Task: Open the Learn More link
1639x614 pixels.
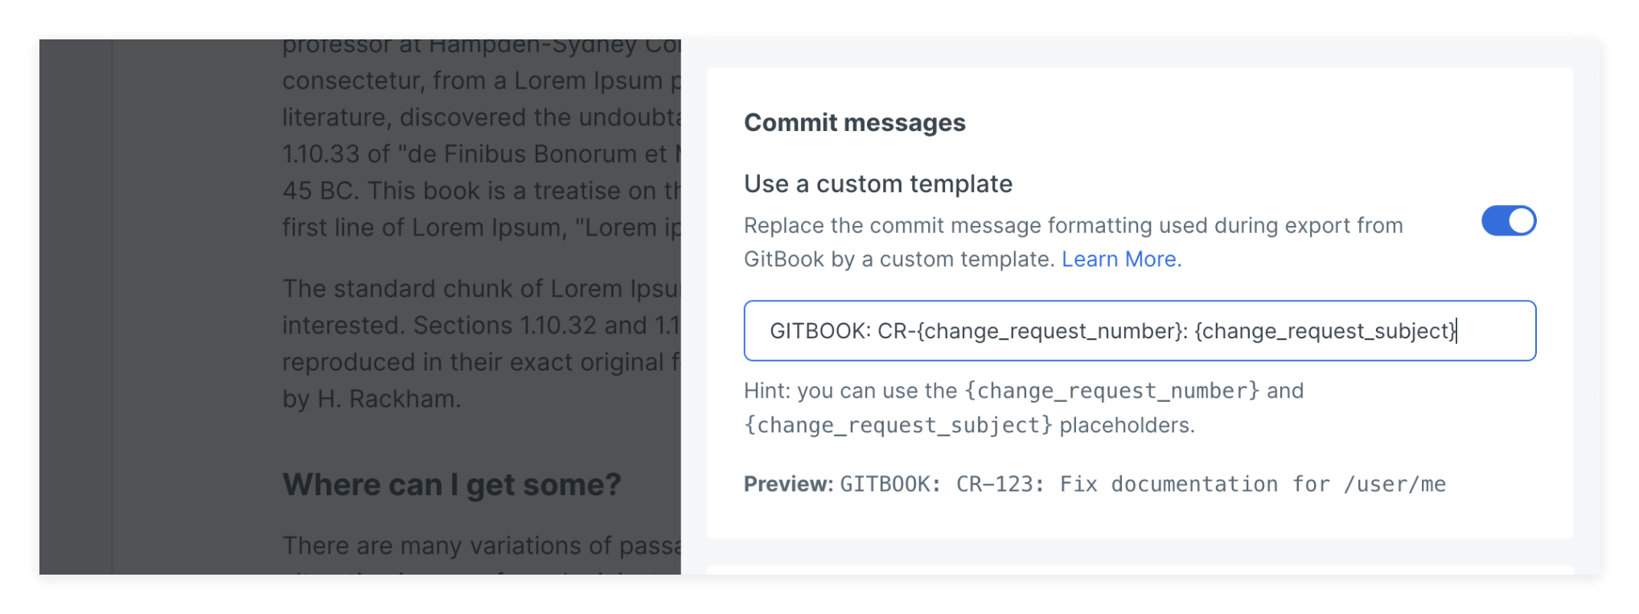Action: 1121,260
